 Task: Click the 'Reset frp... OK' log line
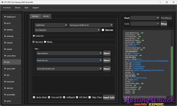pos(131,85)
